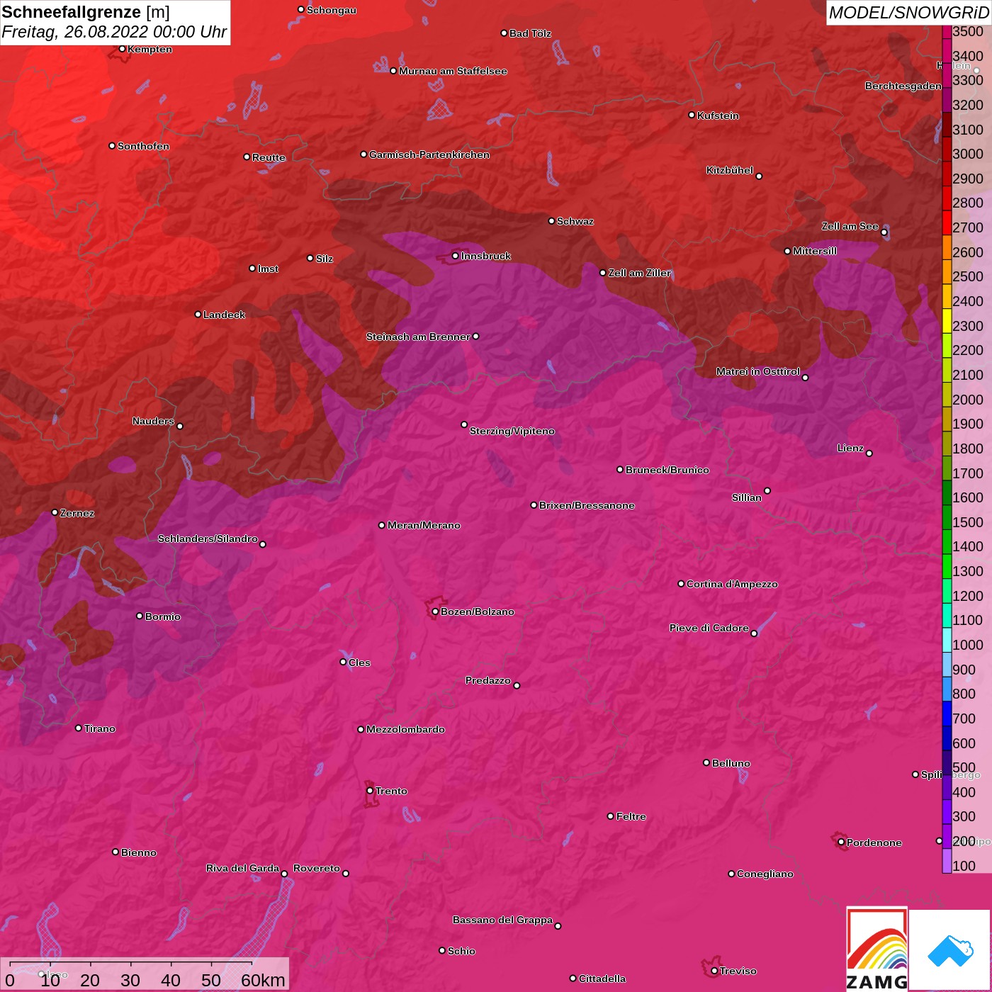Viewport: 992px width, 992px height.
Task: Click the 100 m violet legend swatch
Action: (947, 860)
